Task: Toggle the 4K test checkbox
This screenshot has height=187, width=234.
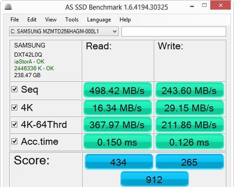Action: pyautogui.click(x=14, y=108)
